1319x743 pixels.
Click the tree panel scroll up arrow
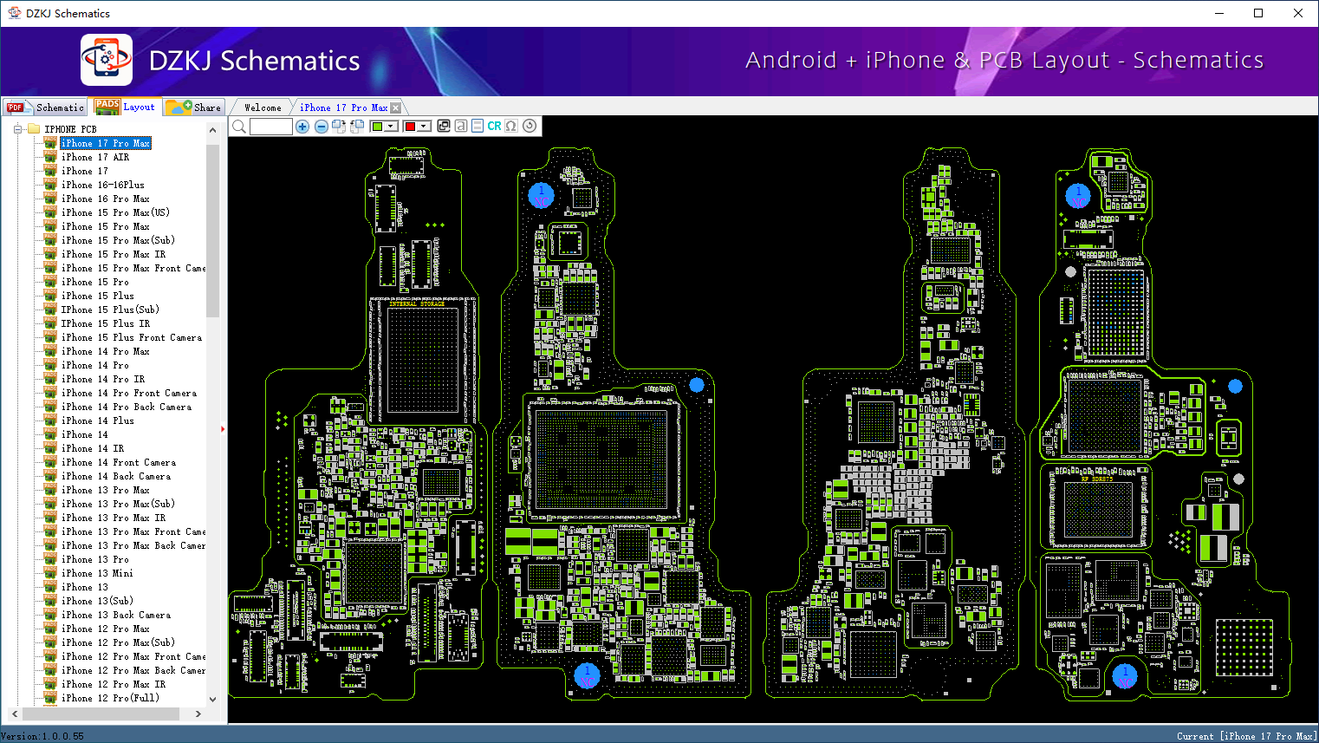[x=213, y=130]
